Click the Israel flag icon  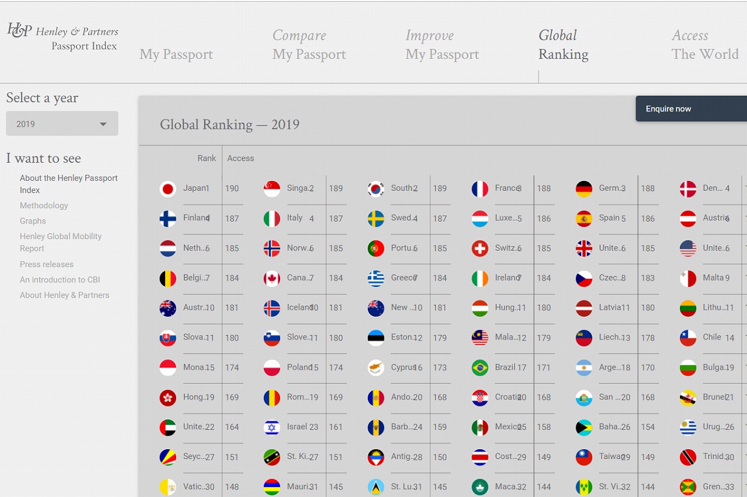click(x=271, y=428)
